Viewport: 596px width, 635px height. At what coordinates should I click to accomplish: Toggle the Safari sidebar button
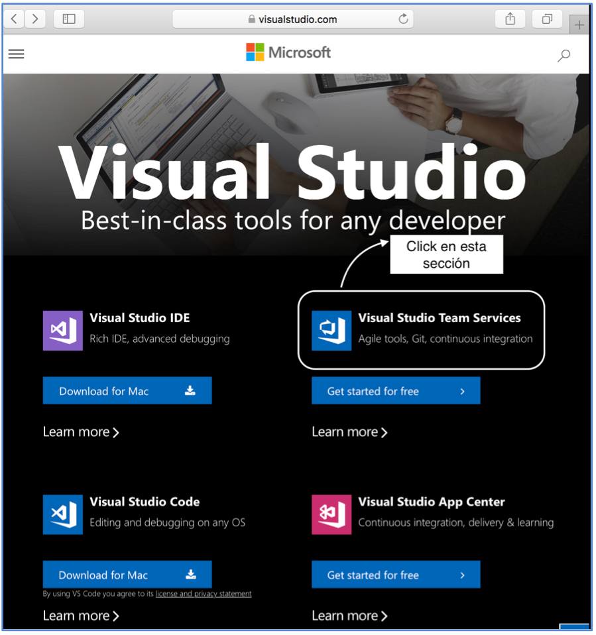coord(69,19)
